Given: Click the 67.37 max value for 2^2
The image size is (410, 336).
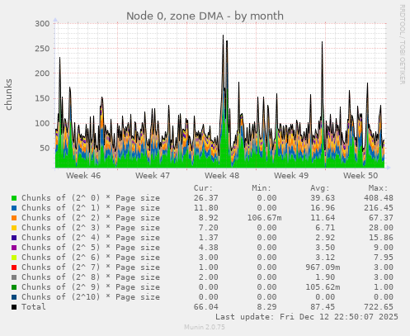Looking at the screenshot, I should [x=381, y=218].
